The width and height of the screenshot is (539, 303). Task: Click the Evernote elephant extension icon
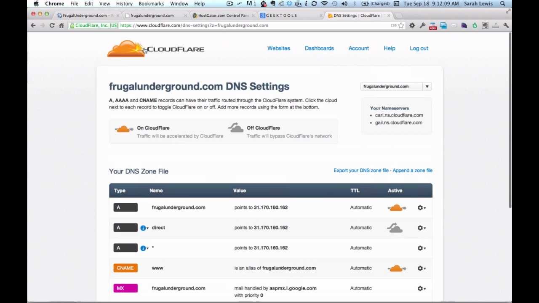(485, 26)
